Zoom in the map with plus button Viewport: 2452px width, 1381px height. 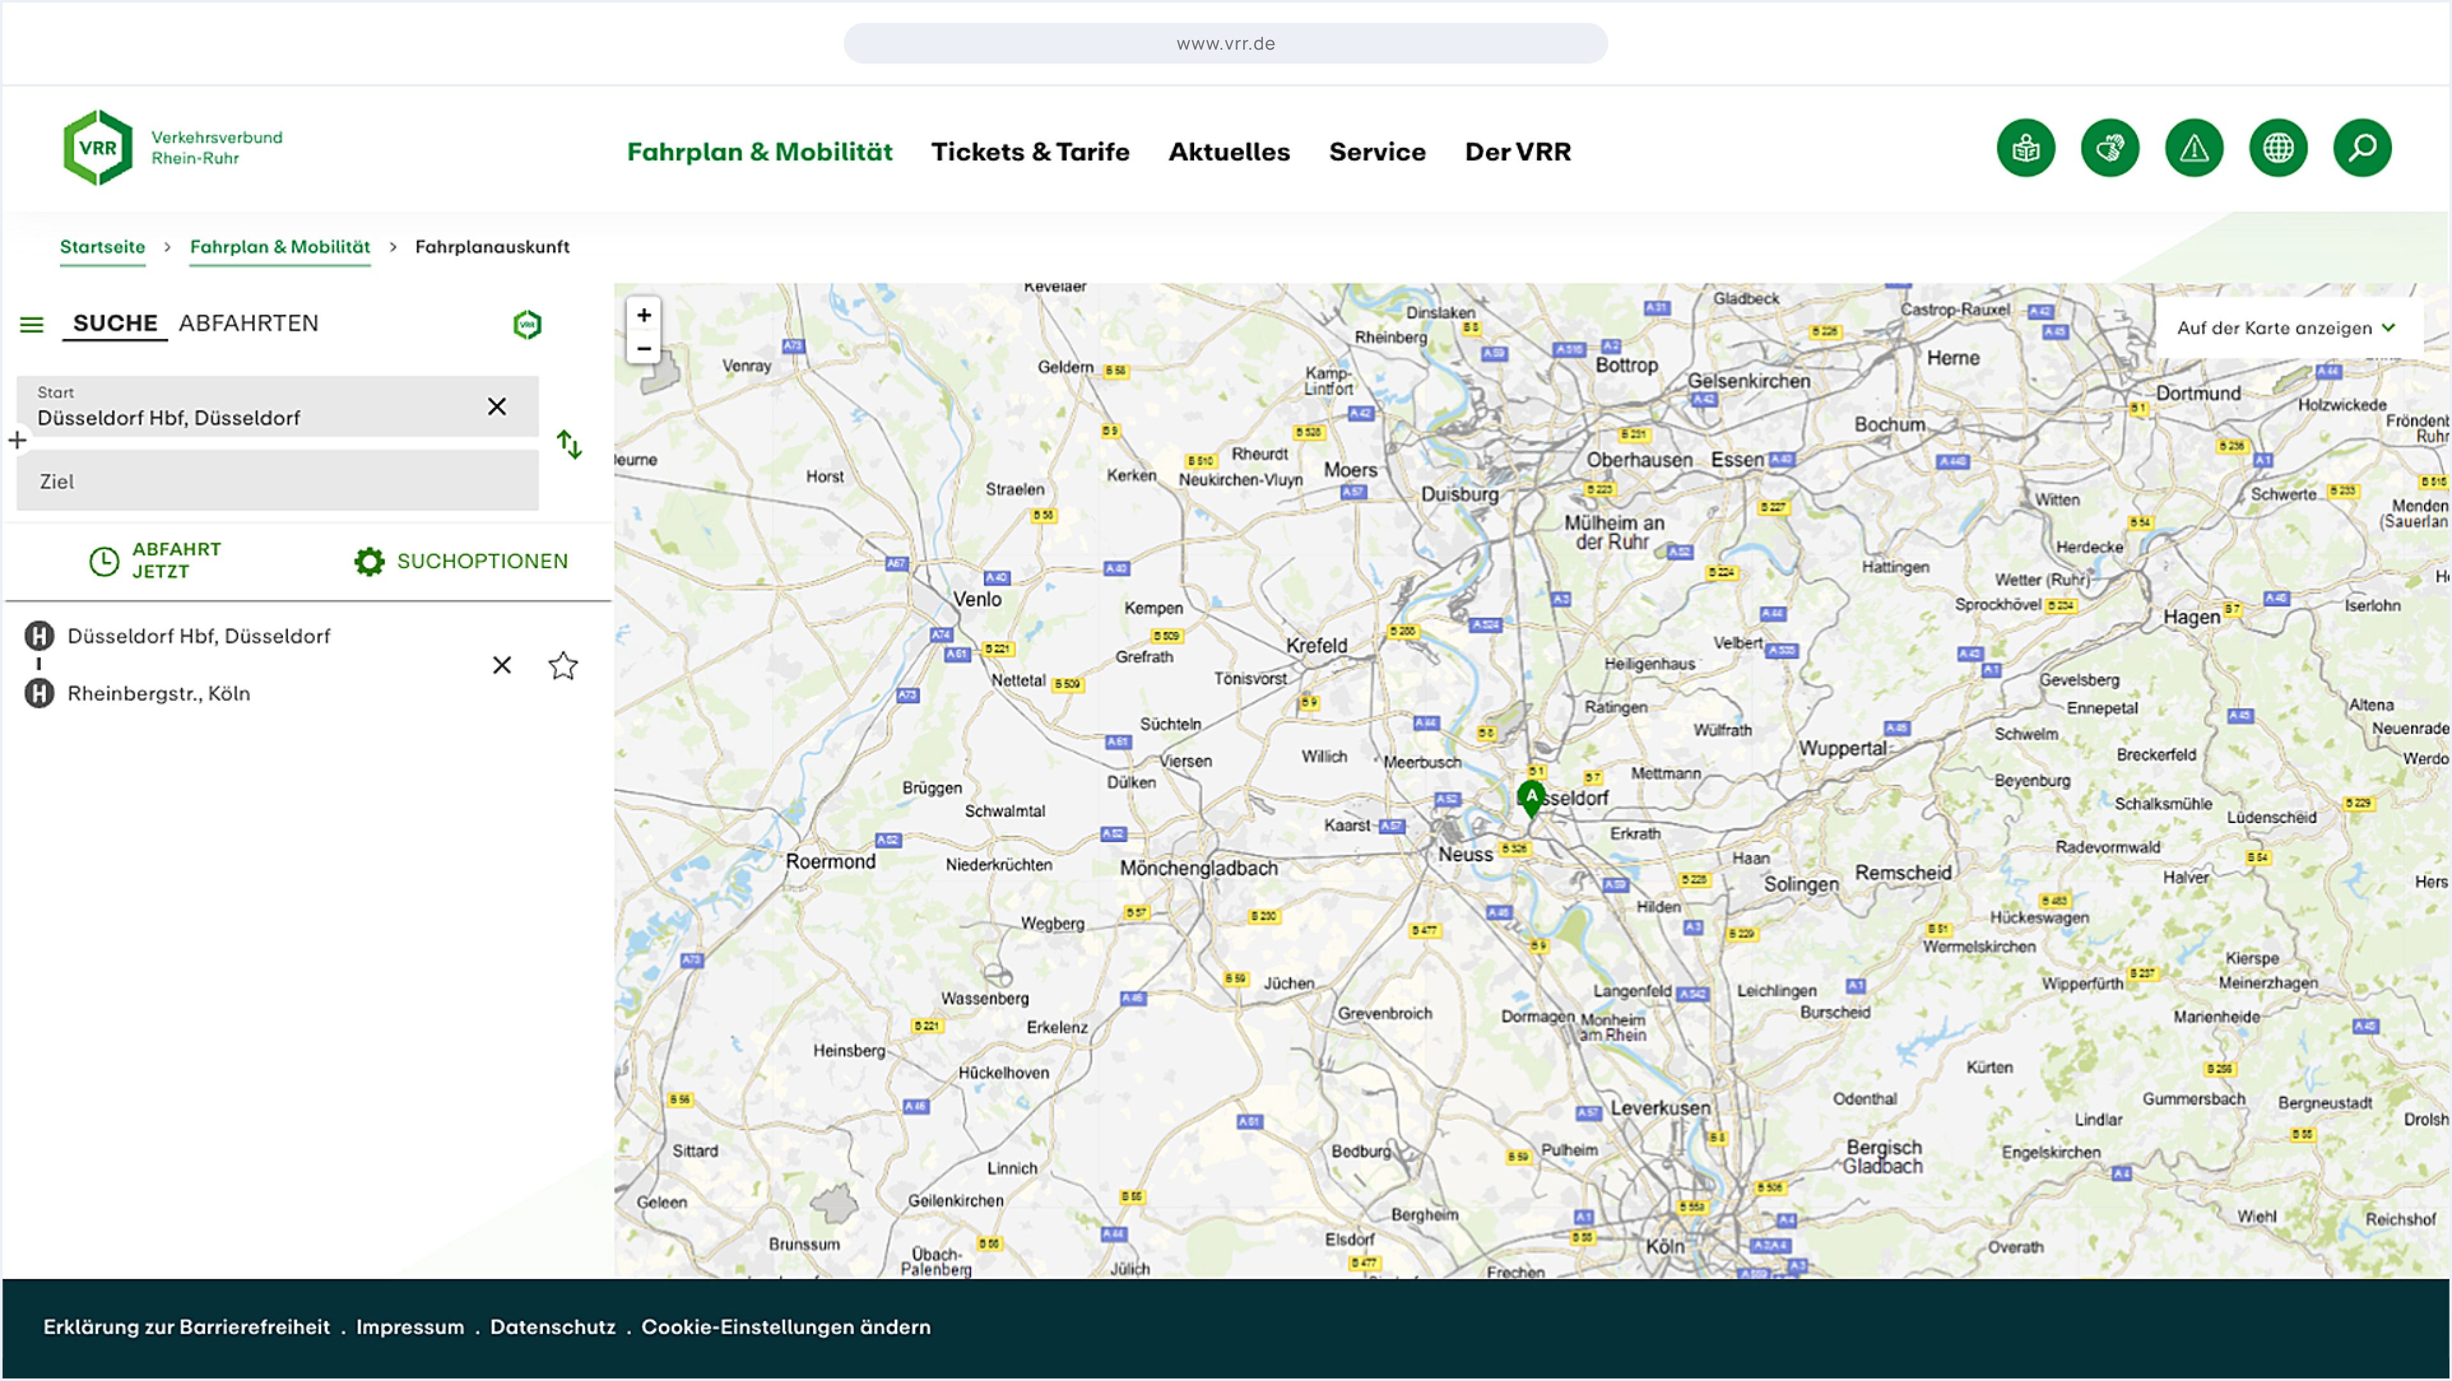pyautogui.click(x=644, y=315)
